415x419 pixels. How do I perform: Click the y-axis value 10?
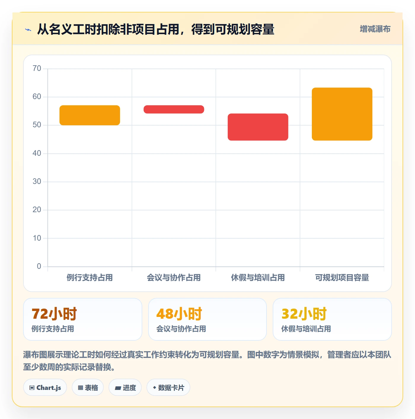pos(37,238)
